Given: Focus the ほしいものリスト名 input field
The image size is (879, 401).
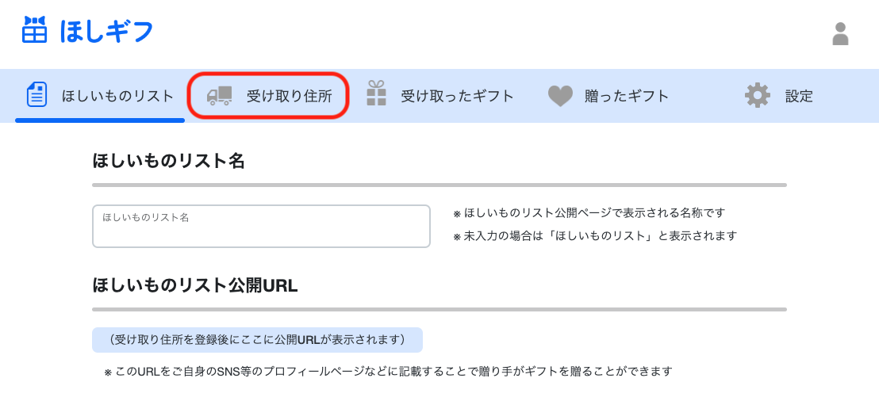Looking at the screenshot, I should click(261, 231).
